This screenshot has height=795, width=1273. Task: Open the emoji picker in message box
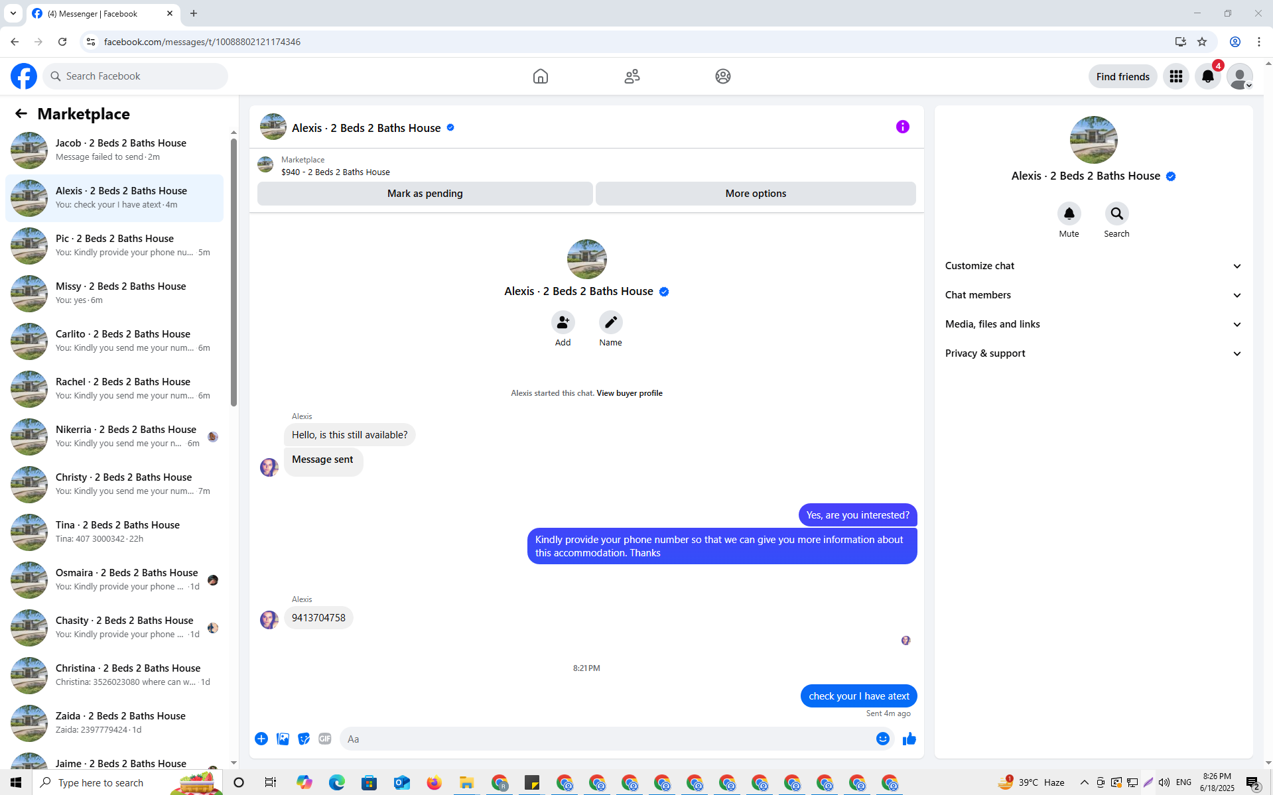pos(883,739)
